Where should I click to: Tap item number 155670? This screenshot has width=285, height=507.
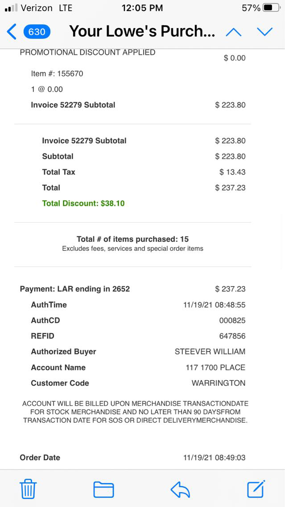[57, 74]
